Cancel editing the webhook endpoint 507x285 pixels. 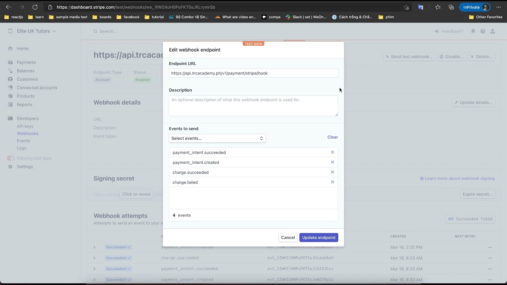(288, 237)
